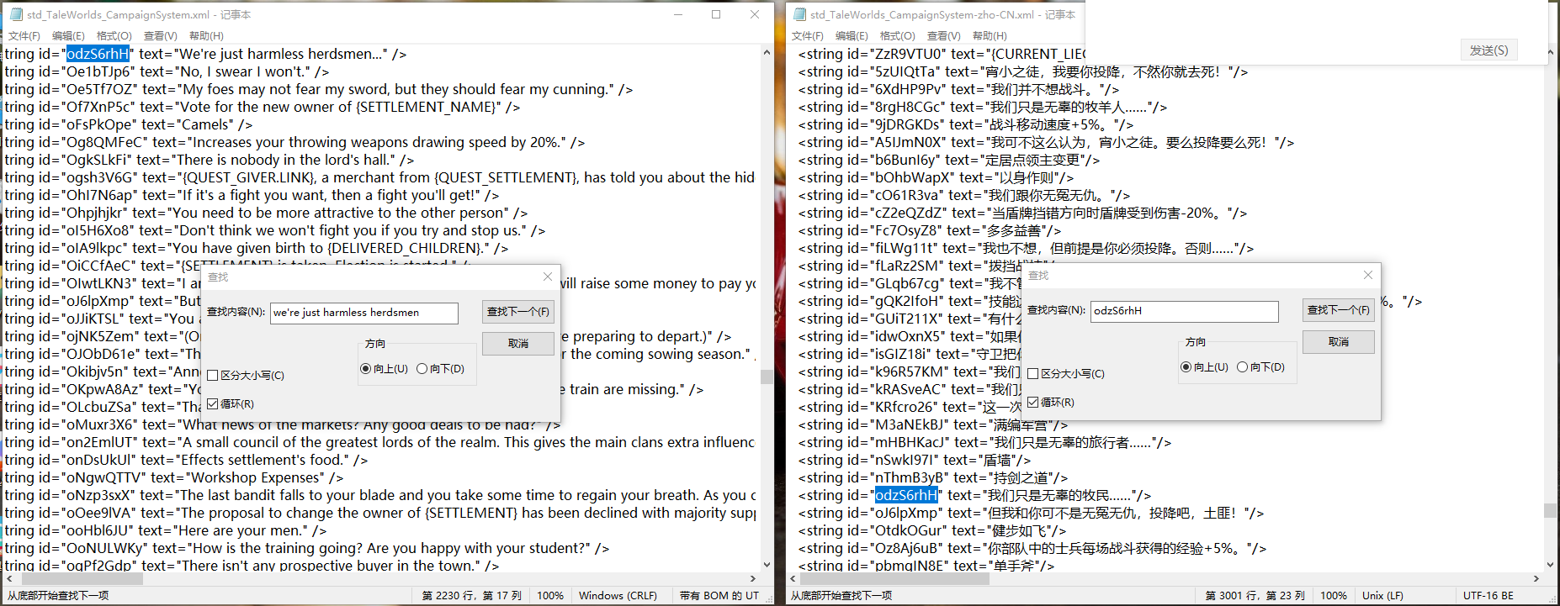Open 查看(V) menu in right zho-CN window

(x=944, y=35)
